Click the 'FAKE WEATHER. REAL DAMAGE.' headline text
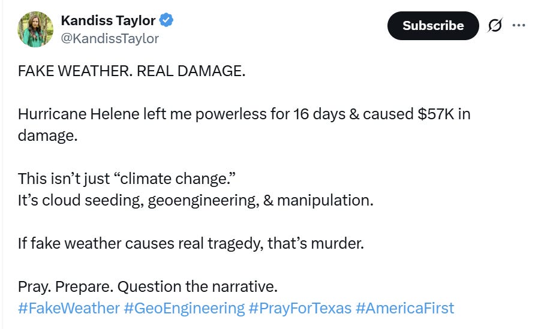The height and width of the screenshot is (329, 538). coord(132,71)
